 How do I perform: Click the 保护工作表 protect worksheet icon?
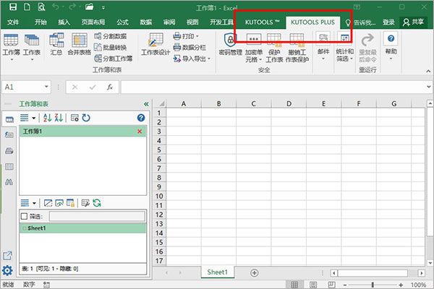pyautogui.click(x=274, y=44)
